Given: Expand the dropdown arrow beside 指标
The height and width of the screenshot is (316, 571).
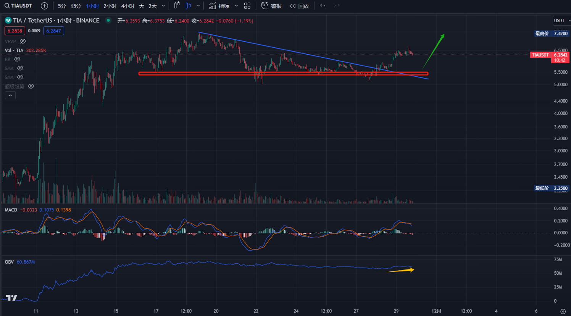Looking at the screenshot, I should [x=236, y=6].
